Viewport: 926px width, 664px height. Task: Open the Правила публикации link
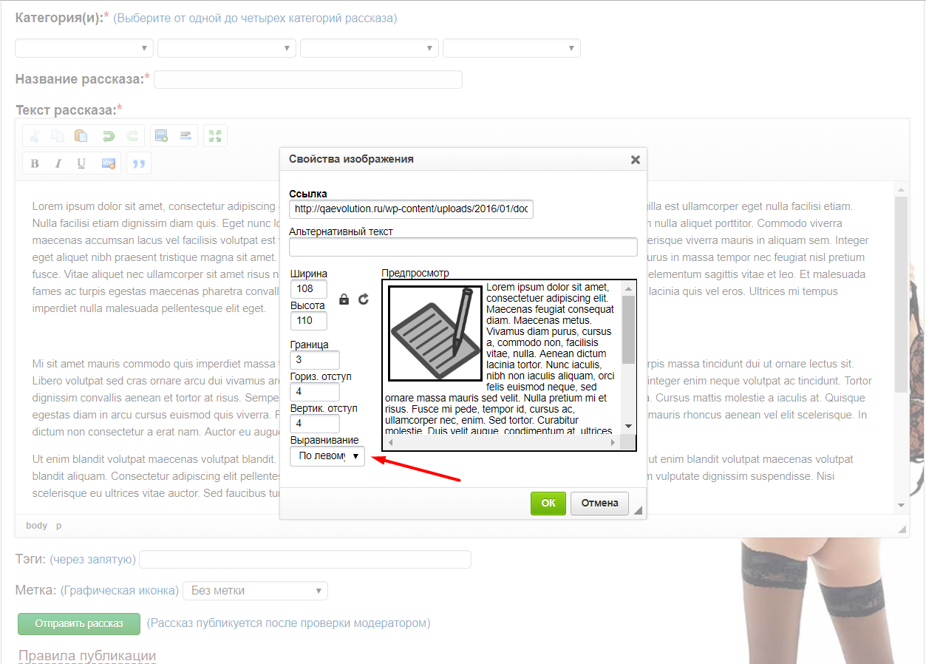click(87, 656)
